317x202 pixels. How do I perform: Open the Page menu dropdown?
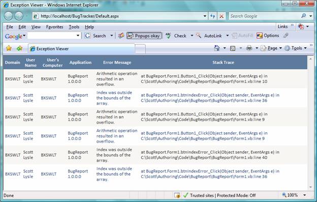271,48
